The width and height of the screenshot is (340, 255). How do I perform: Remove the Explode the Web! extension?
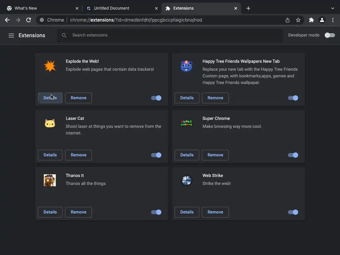(78, 98)
